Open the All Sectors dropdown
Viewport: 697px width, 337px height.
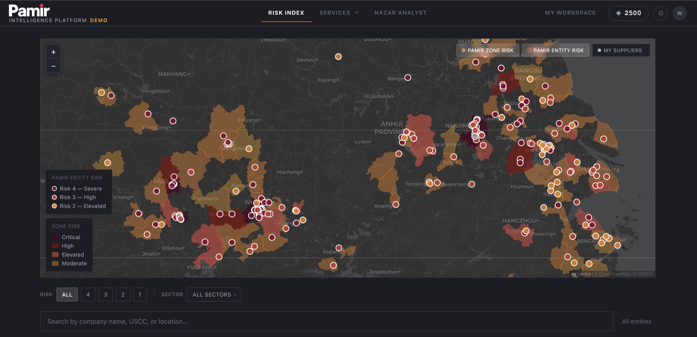(x=214, y=295)
